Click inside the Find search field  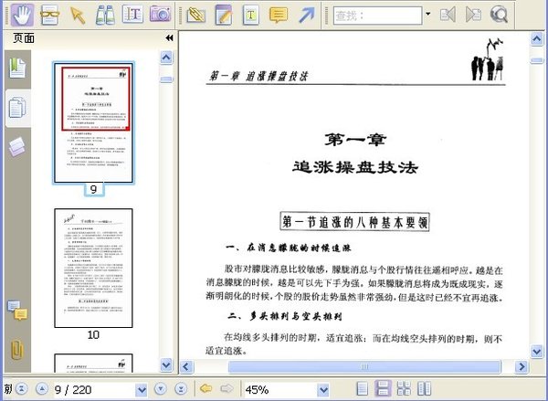pyautogui.click(x=377, y=16)
